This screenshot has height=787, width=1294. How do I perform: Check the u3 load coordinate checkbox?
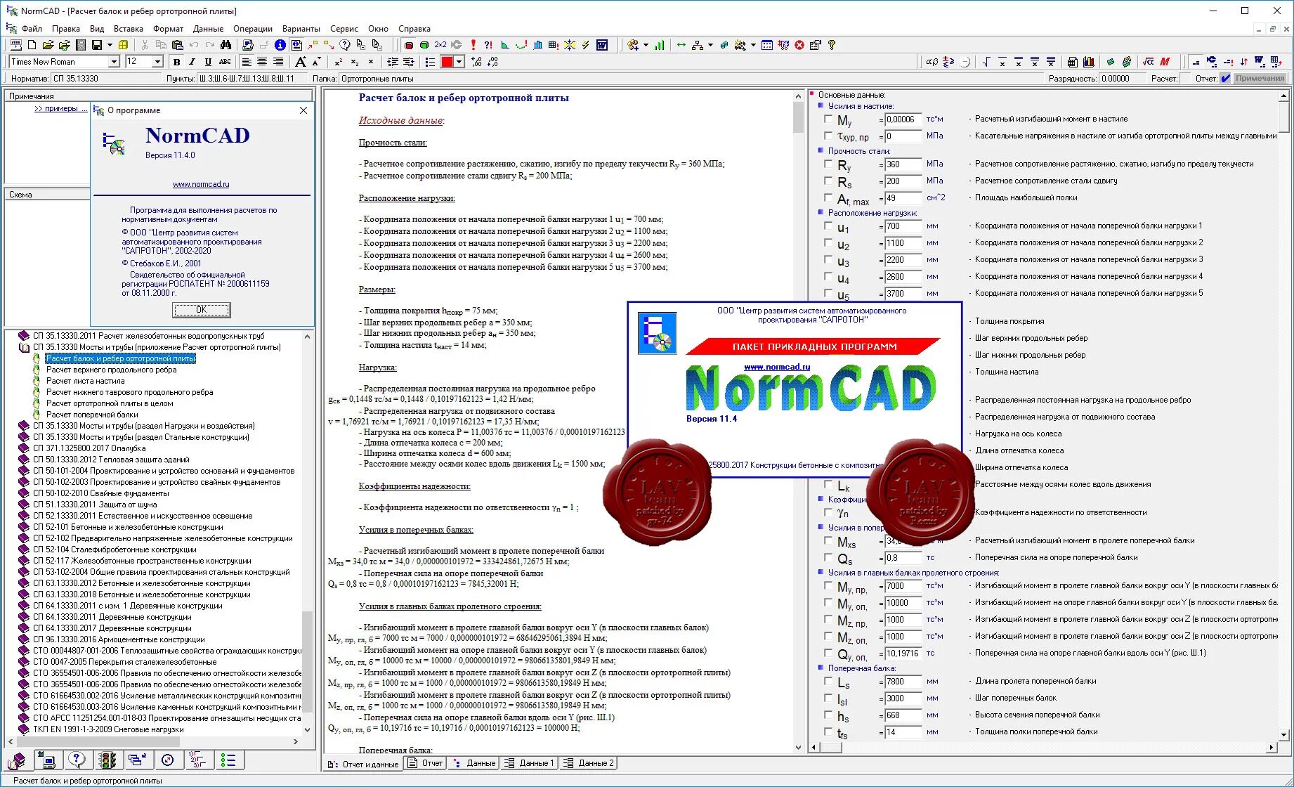tap(828, 259)
